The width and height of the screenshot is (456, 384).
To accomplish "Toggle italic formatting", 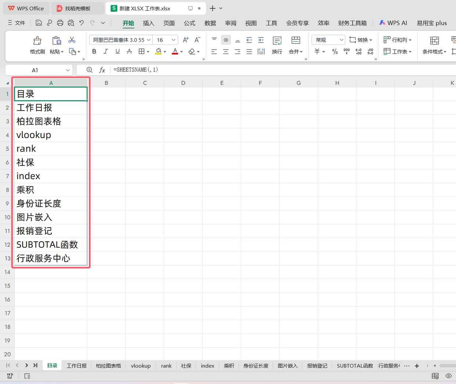I will point(106,51).
